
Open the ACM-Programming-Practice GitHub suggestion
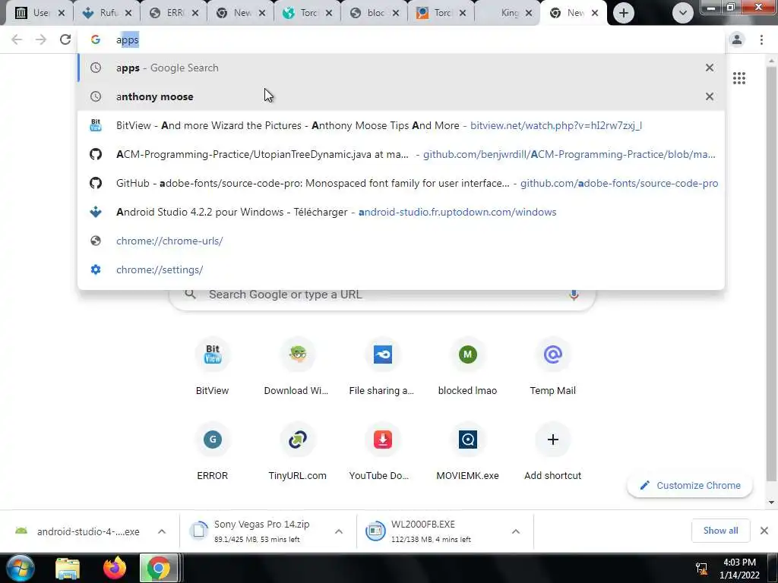point(401,154)
